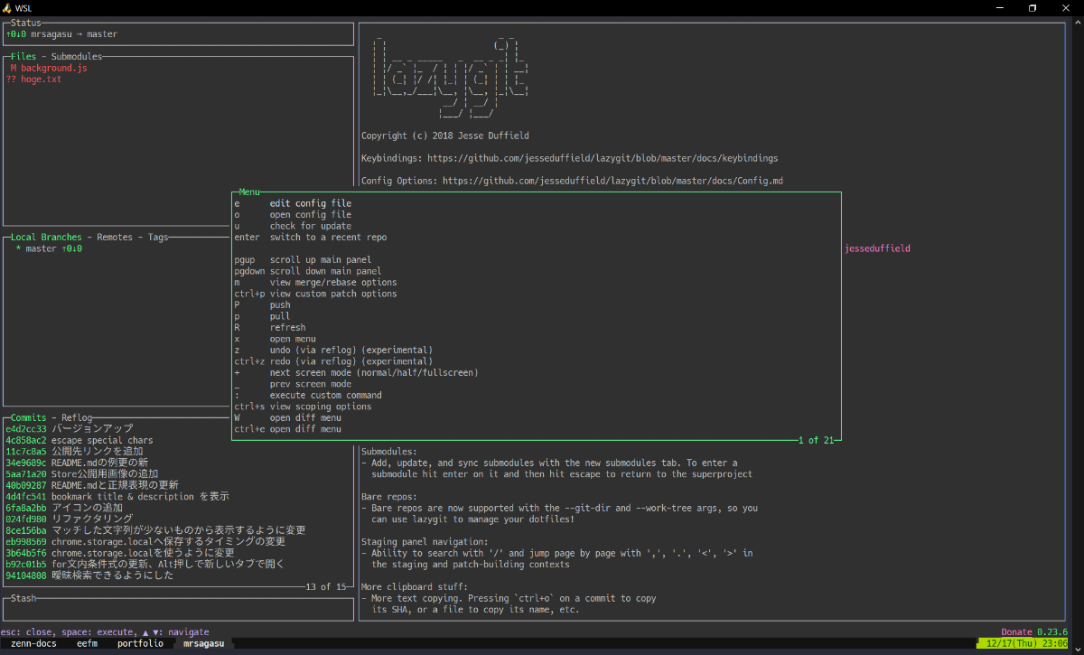Open the Keybindings docs URL
Screen dimensions: 1084x655
pos(603,158)
